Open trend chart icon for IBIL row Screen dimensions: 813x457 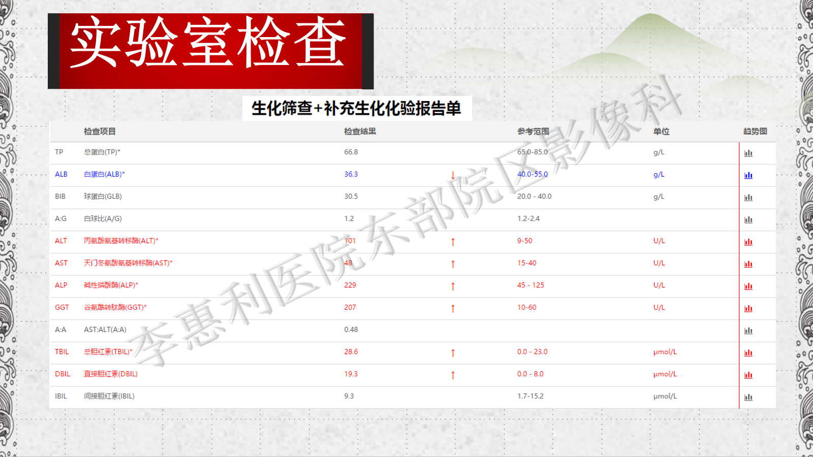[x=748, y=397]
